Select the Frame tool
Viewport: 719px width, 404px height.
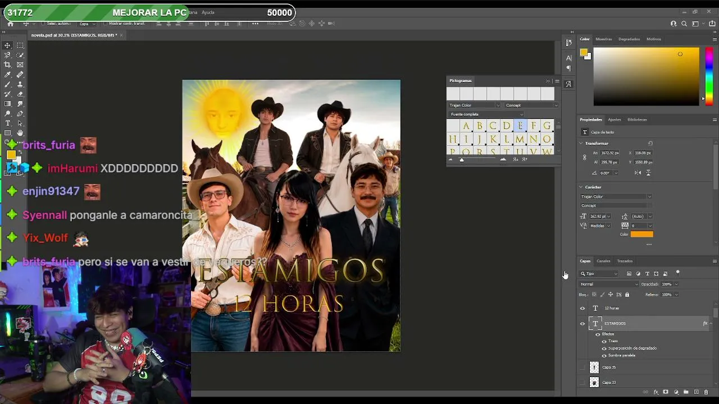[x=20, y=65]
